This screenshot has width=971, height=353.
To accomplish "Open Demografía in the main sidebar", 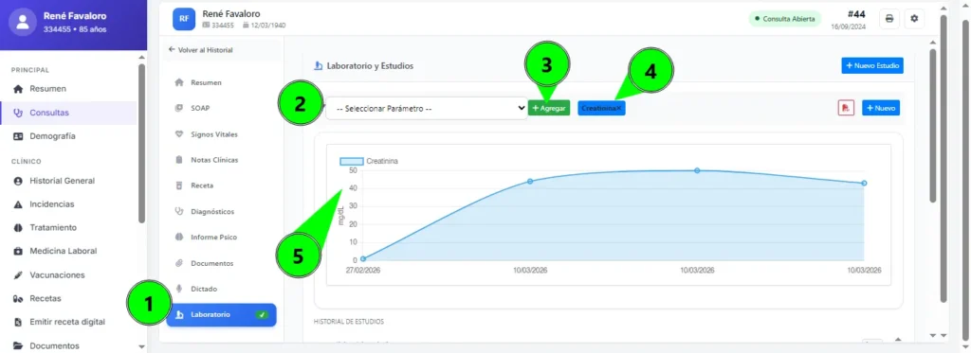I will point(68,136).
